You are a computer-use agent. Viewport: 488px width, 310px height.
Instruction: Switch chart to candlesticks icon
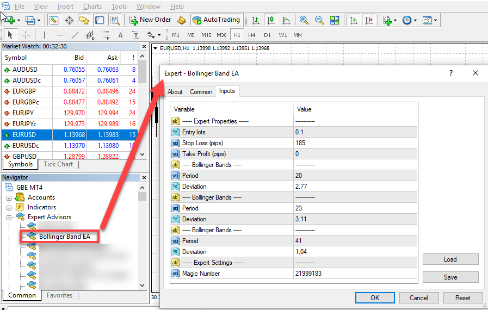[271, 20]
